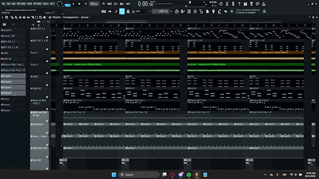Toggle the playlist magnet snap icon
The width and height of the screenshot is (319, 179).
[x=7, y=17]
